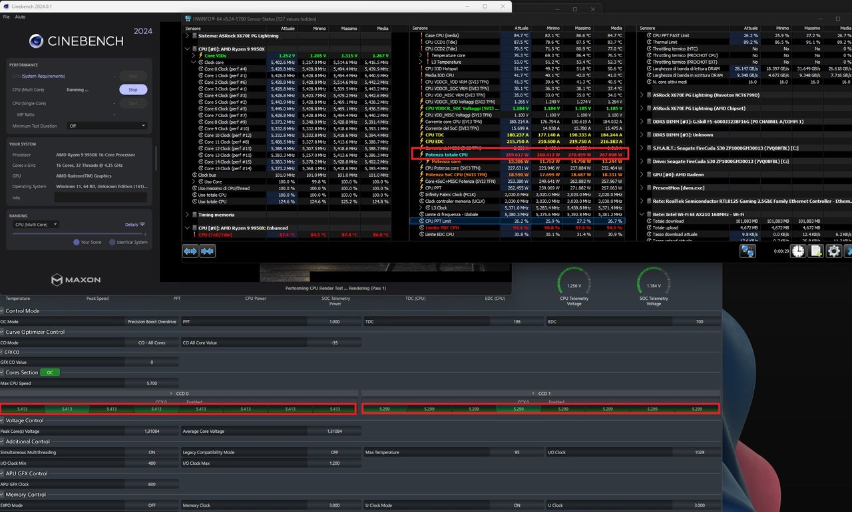Image resolution: width=852 pixels, height=512 pixels.
Task: Click the CPU PPT FAST Limit row icon
Action: 650,35
